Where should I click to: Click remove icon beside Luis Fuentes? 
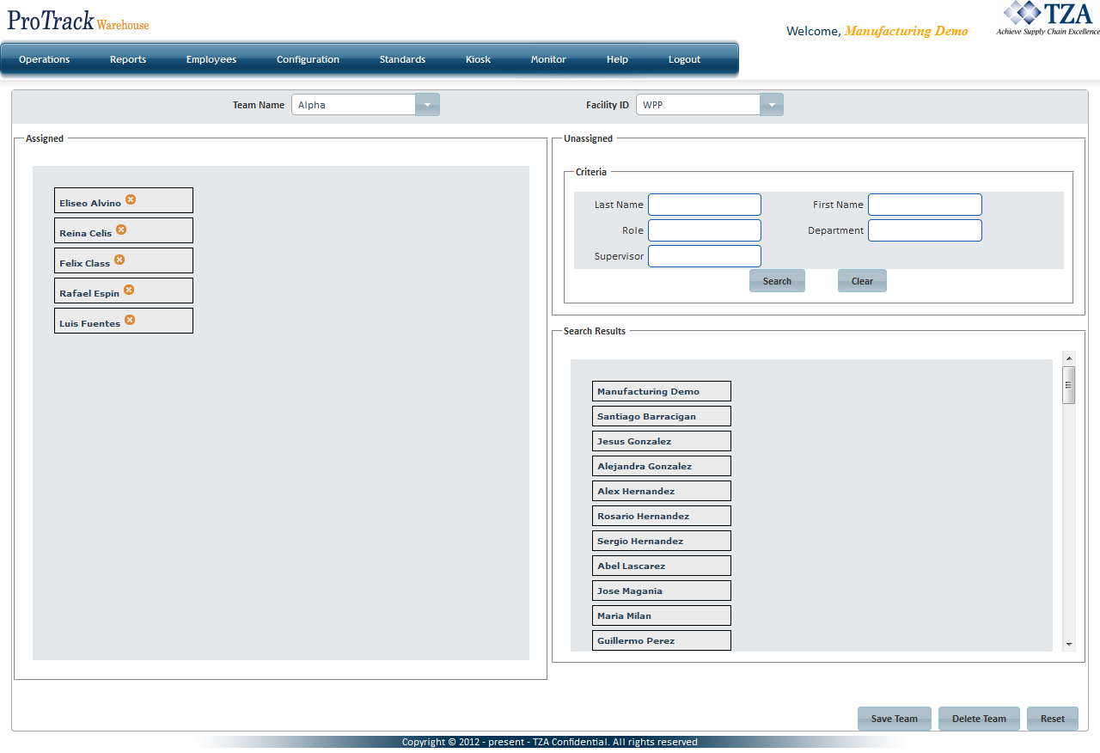[x=130, y=320]
